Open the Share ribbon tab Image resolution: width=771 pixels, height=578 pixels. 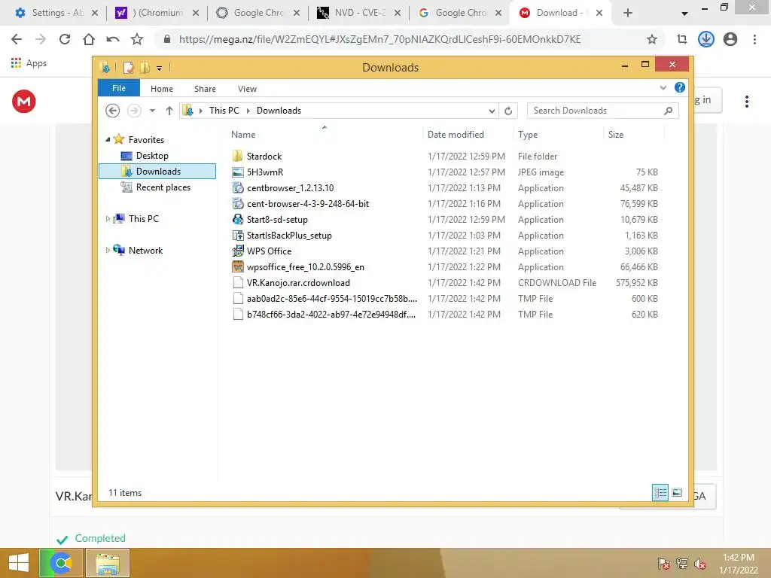click(x=205, y=89)
